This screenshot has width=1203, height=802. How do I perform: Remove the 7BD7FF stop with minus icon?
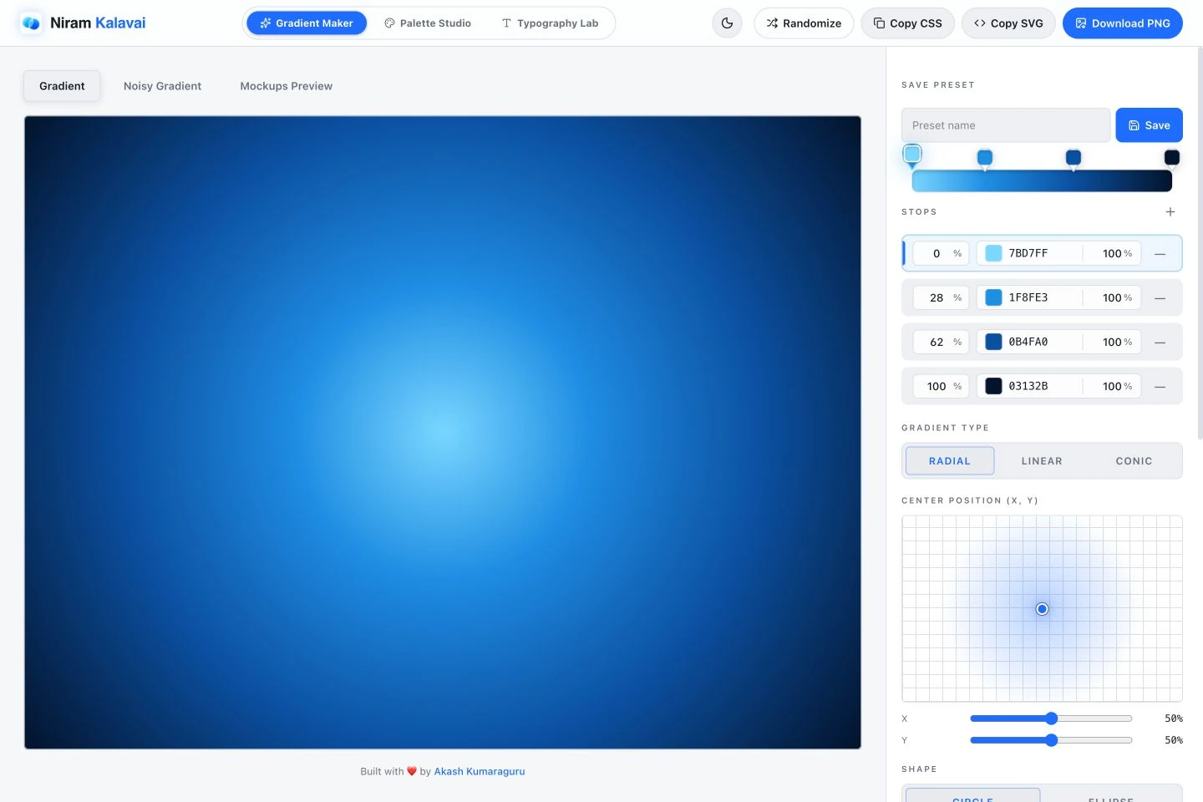(x=1160, y=254)
